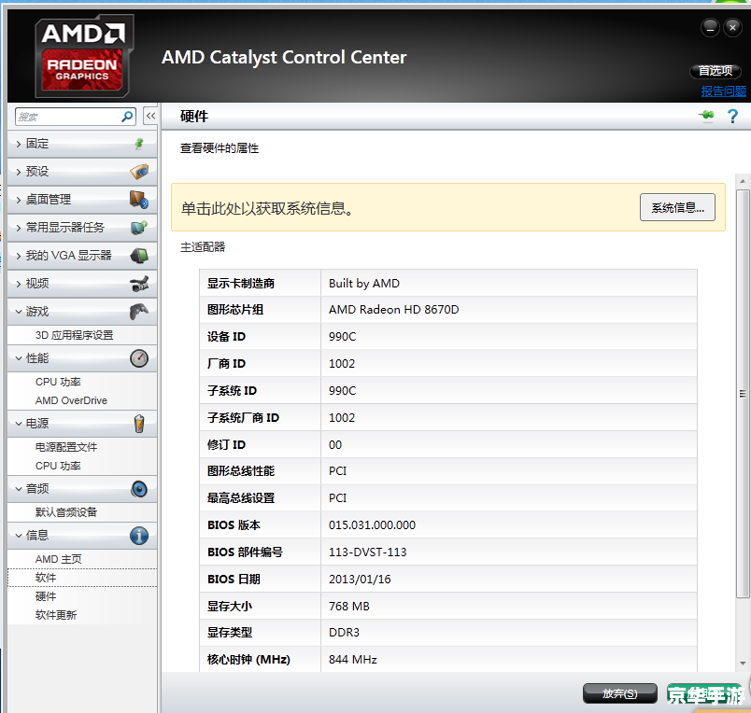Click the green pin icon in the 硬件 header
Viewport: 751px width, 713px height.
click(706, 116)
